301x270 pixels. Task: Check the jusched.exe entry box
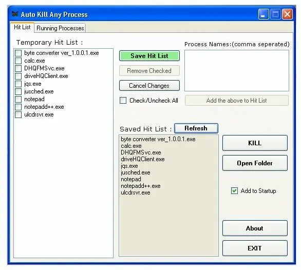tap(18, 91)
